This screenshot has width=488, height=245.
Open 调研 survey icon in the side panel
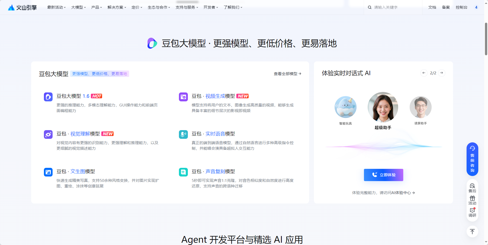pyautogui.click(x=472, y=212)
